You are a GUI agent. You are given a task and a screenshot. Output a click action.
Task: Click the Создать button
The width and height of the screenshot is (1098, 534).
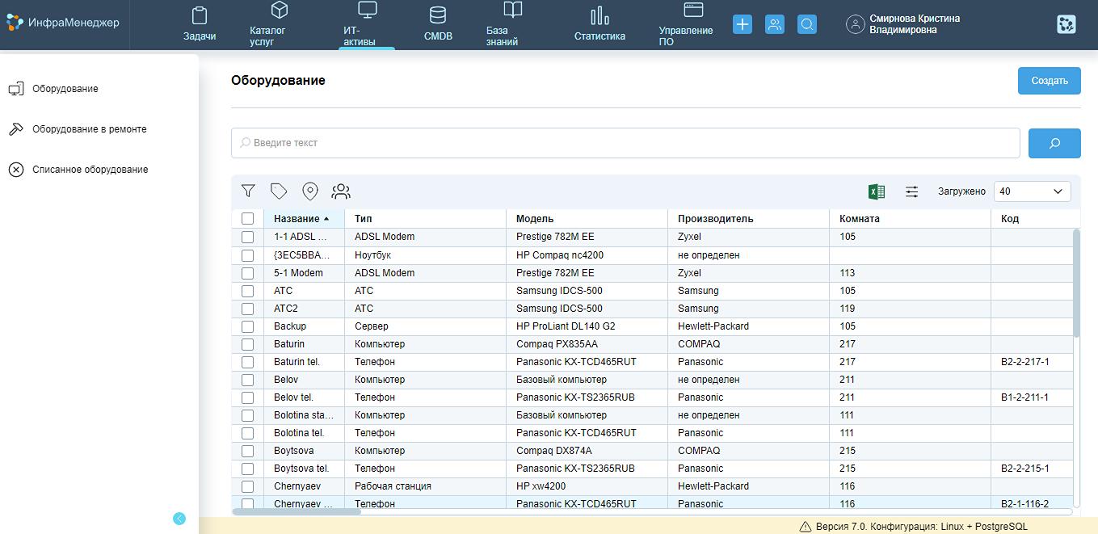[x=1049, y=81]
